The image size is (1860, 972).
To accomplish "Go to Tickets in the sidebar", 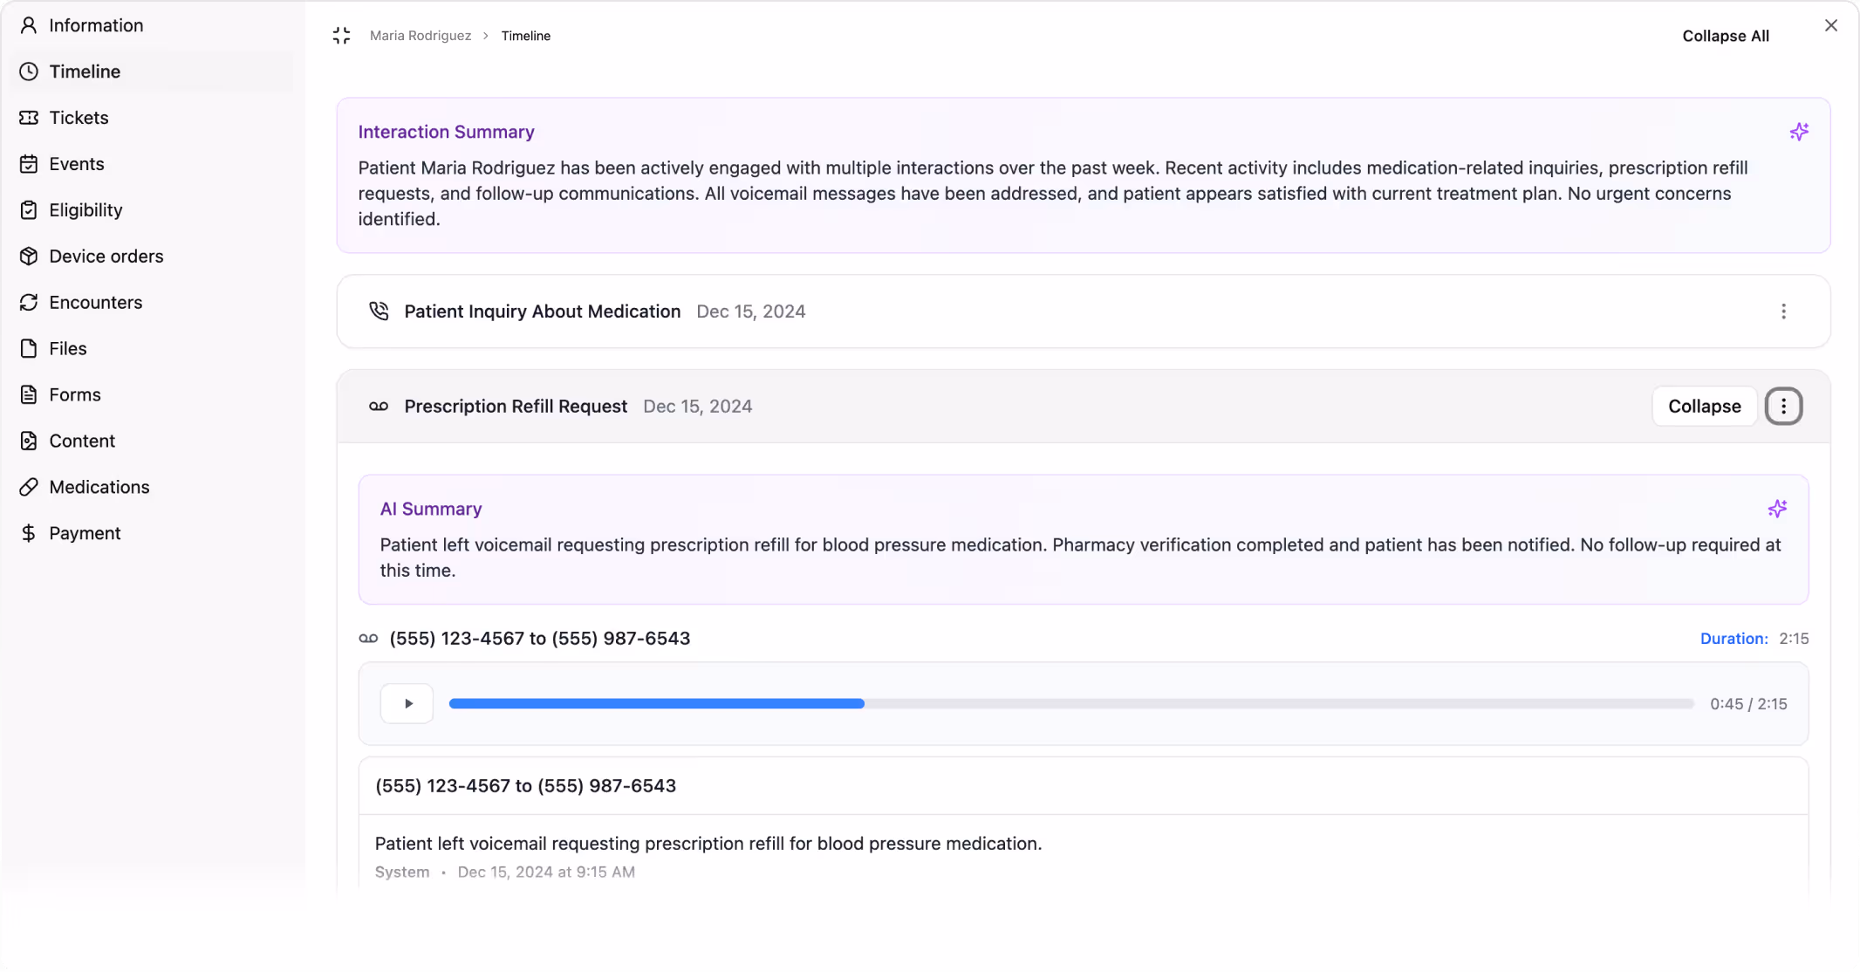I will [x=79, y=118].
